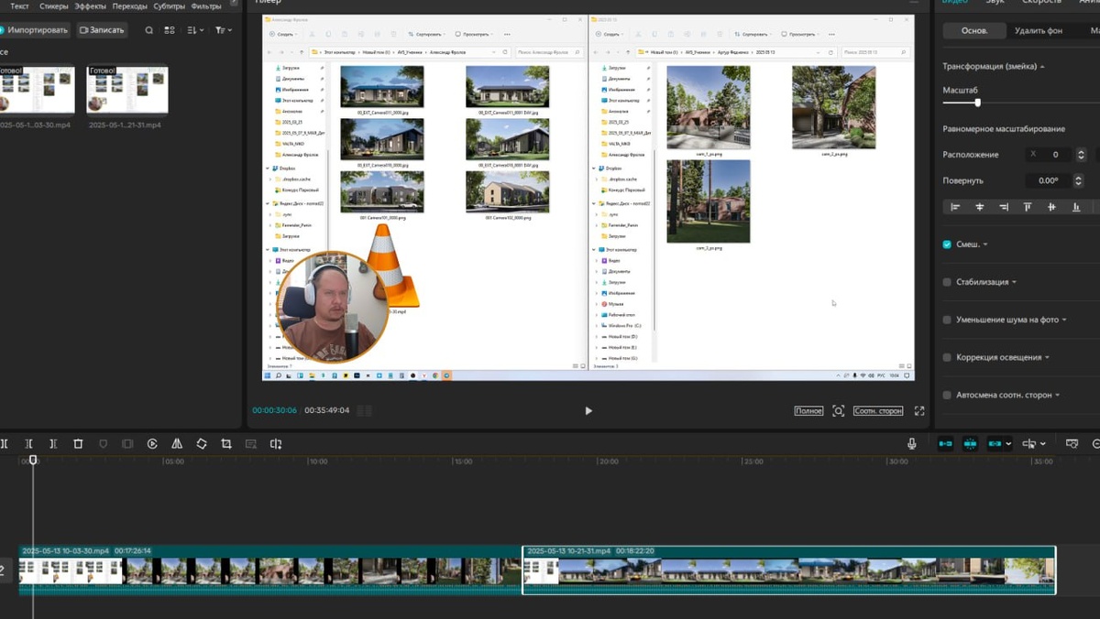
Task: Align clip to right edge icon
Action: (x=1004, y=207)
